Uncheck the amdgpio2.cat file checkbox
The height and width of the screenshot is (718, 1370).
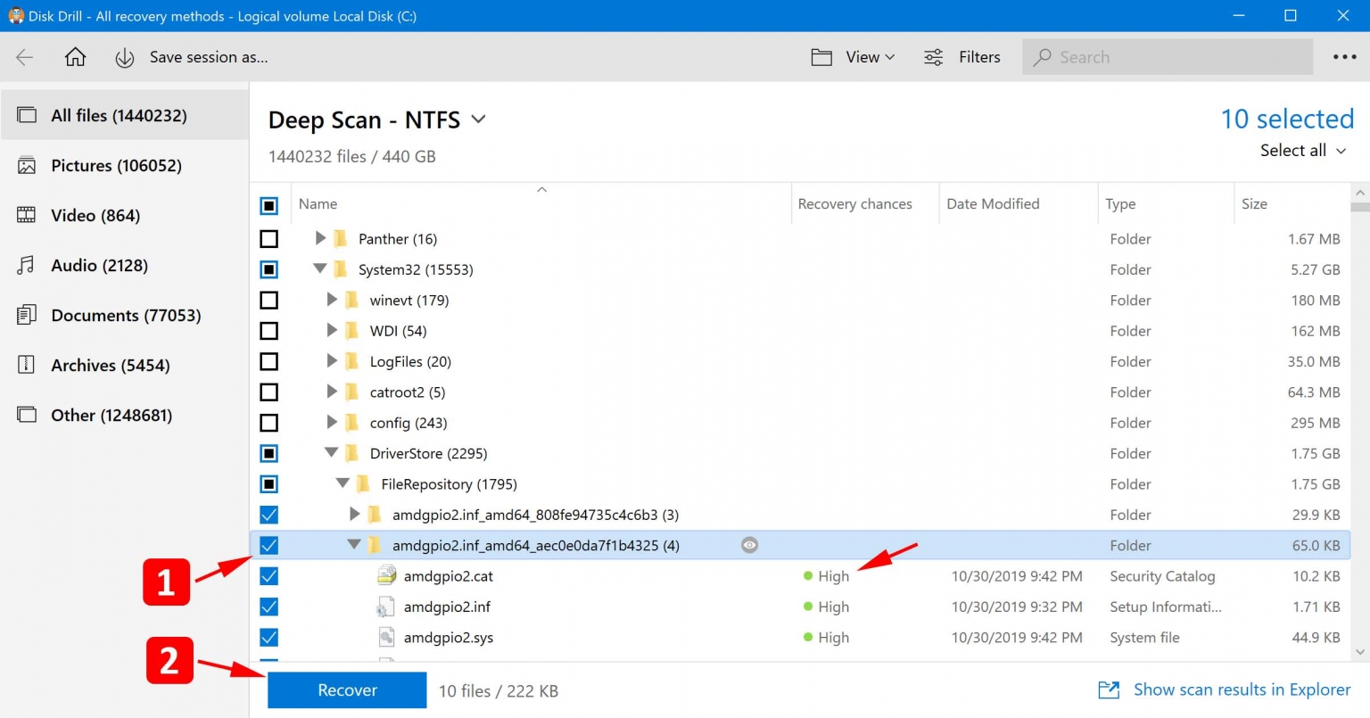(268, 576)
